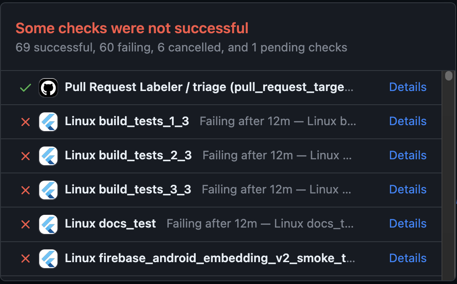Click the Flutter icon for firebase_android_embedding check

click(x=48, y=258)
